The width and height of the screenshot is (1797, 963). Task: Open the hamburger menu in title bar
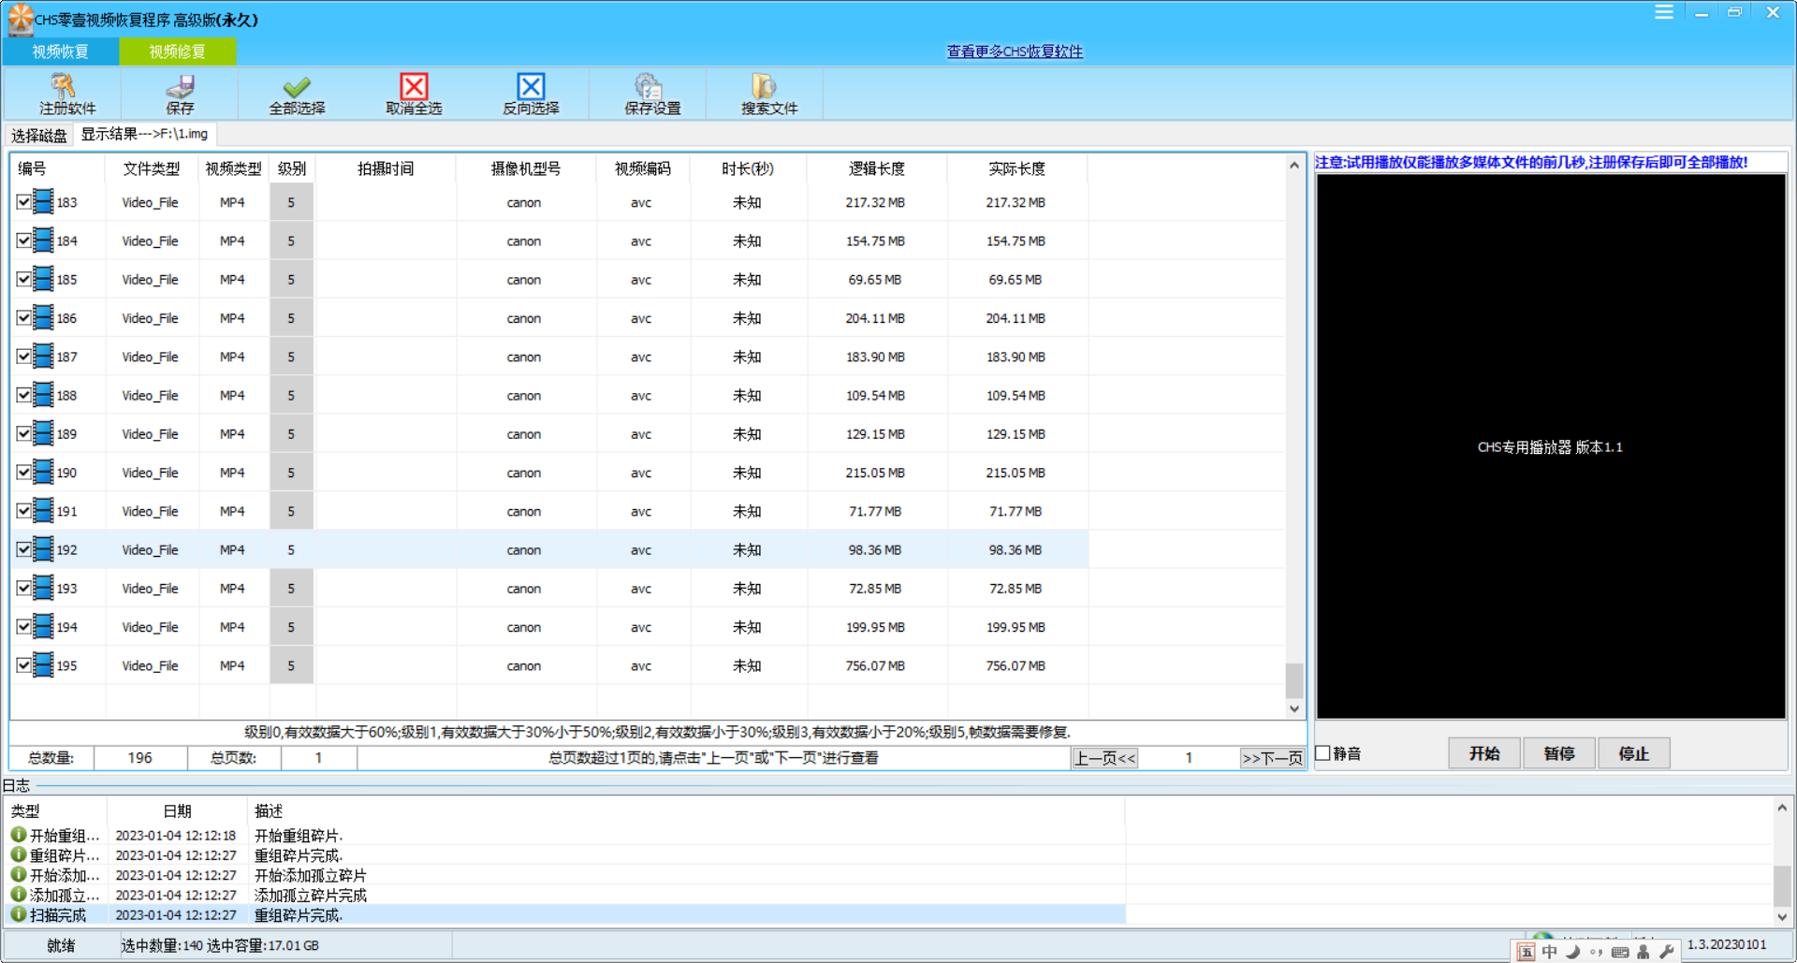(x=1664, y=12)
